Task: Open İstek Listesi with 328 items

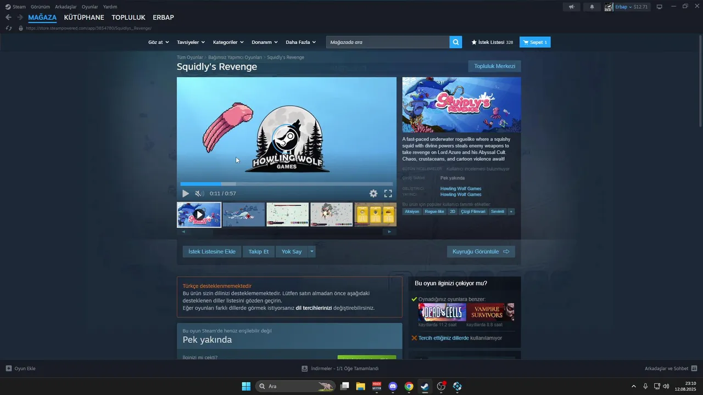Action: pos(492,42)
